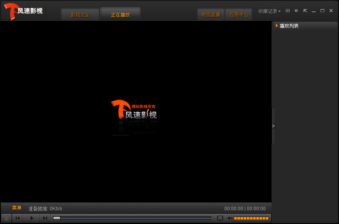The height and width of the screenshot is (224, 339).
Task: Skip to the next video
Action: coord(45,218)
